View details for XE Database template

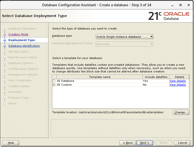point(177,81)
